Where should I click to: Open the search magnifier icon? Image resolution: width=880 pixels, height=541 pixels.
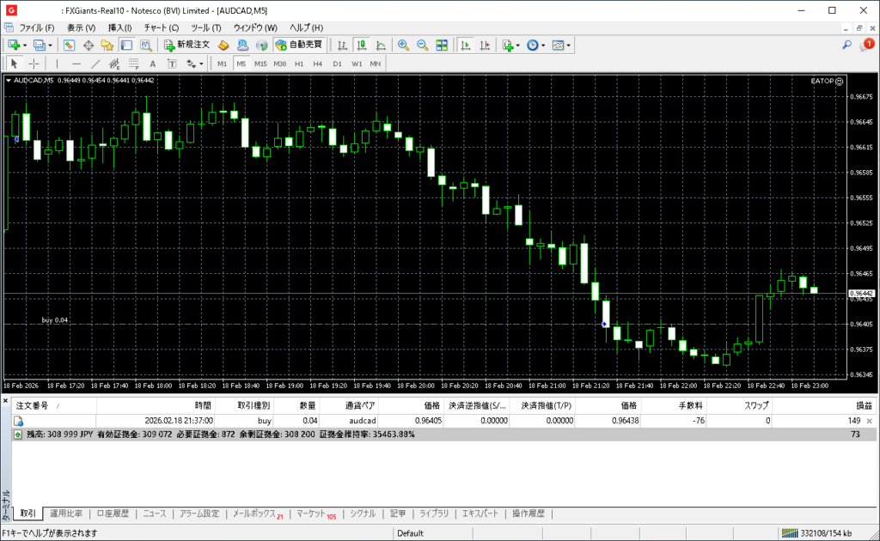[846, 45]
